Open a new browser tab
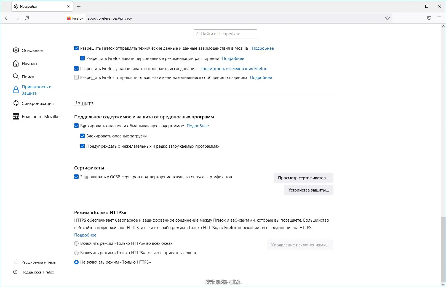Viewport: 446px width, 287px height. [79, 6]
